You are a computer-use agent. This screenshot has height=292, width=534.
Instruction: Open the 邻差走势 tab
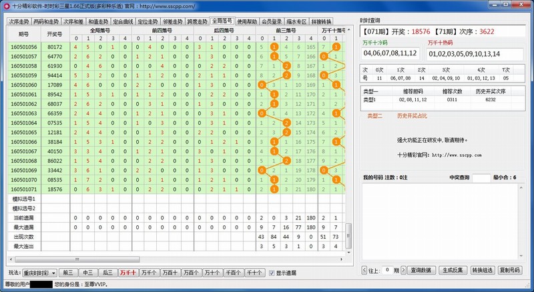pos(173,21)
